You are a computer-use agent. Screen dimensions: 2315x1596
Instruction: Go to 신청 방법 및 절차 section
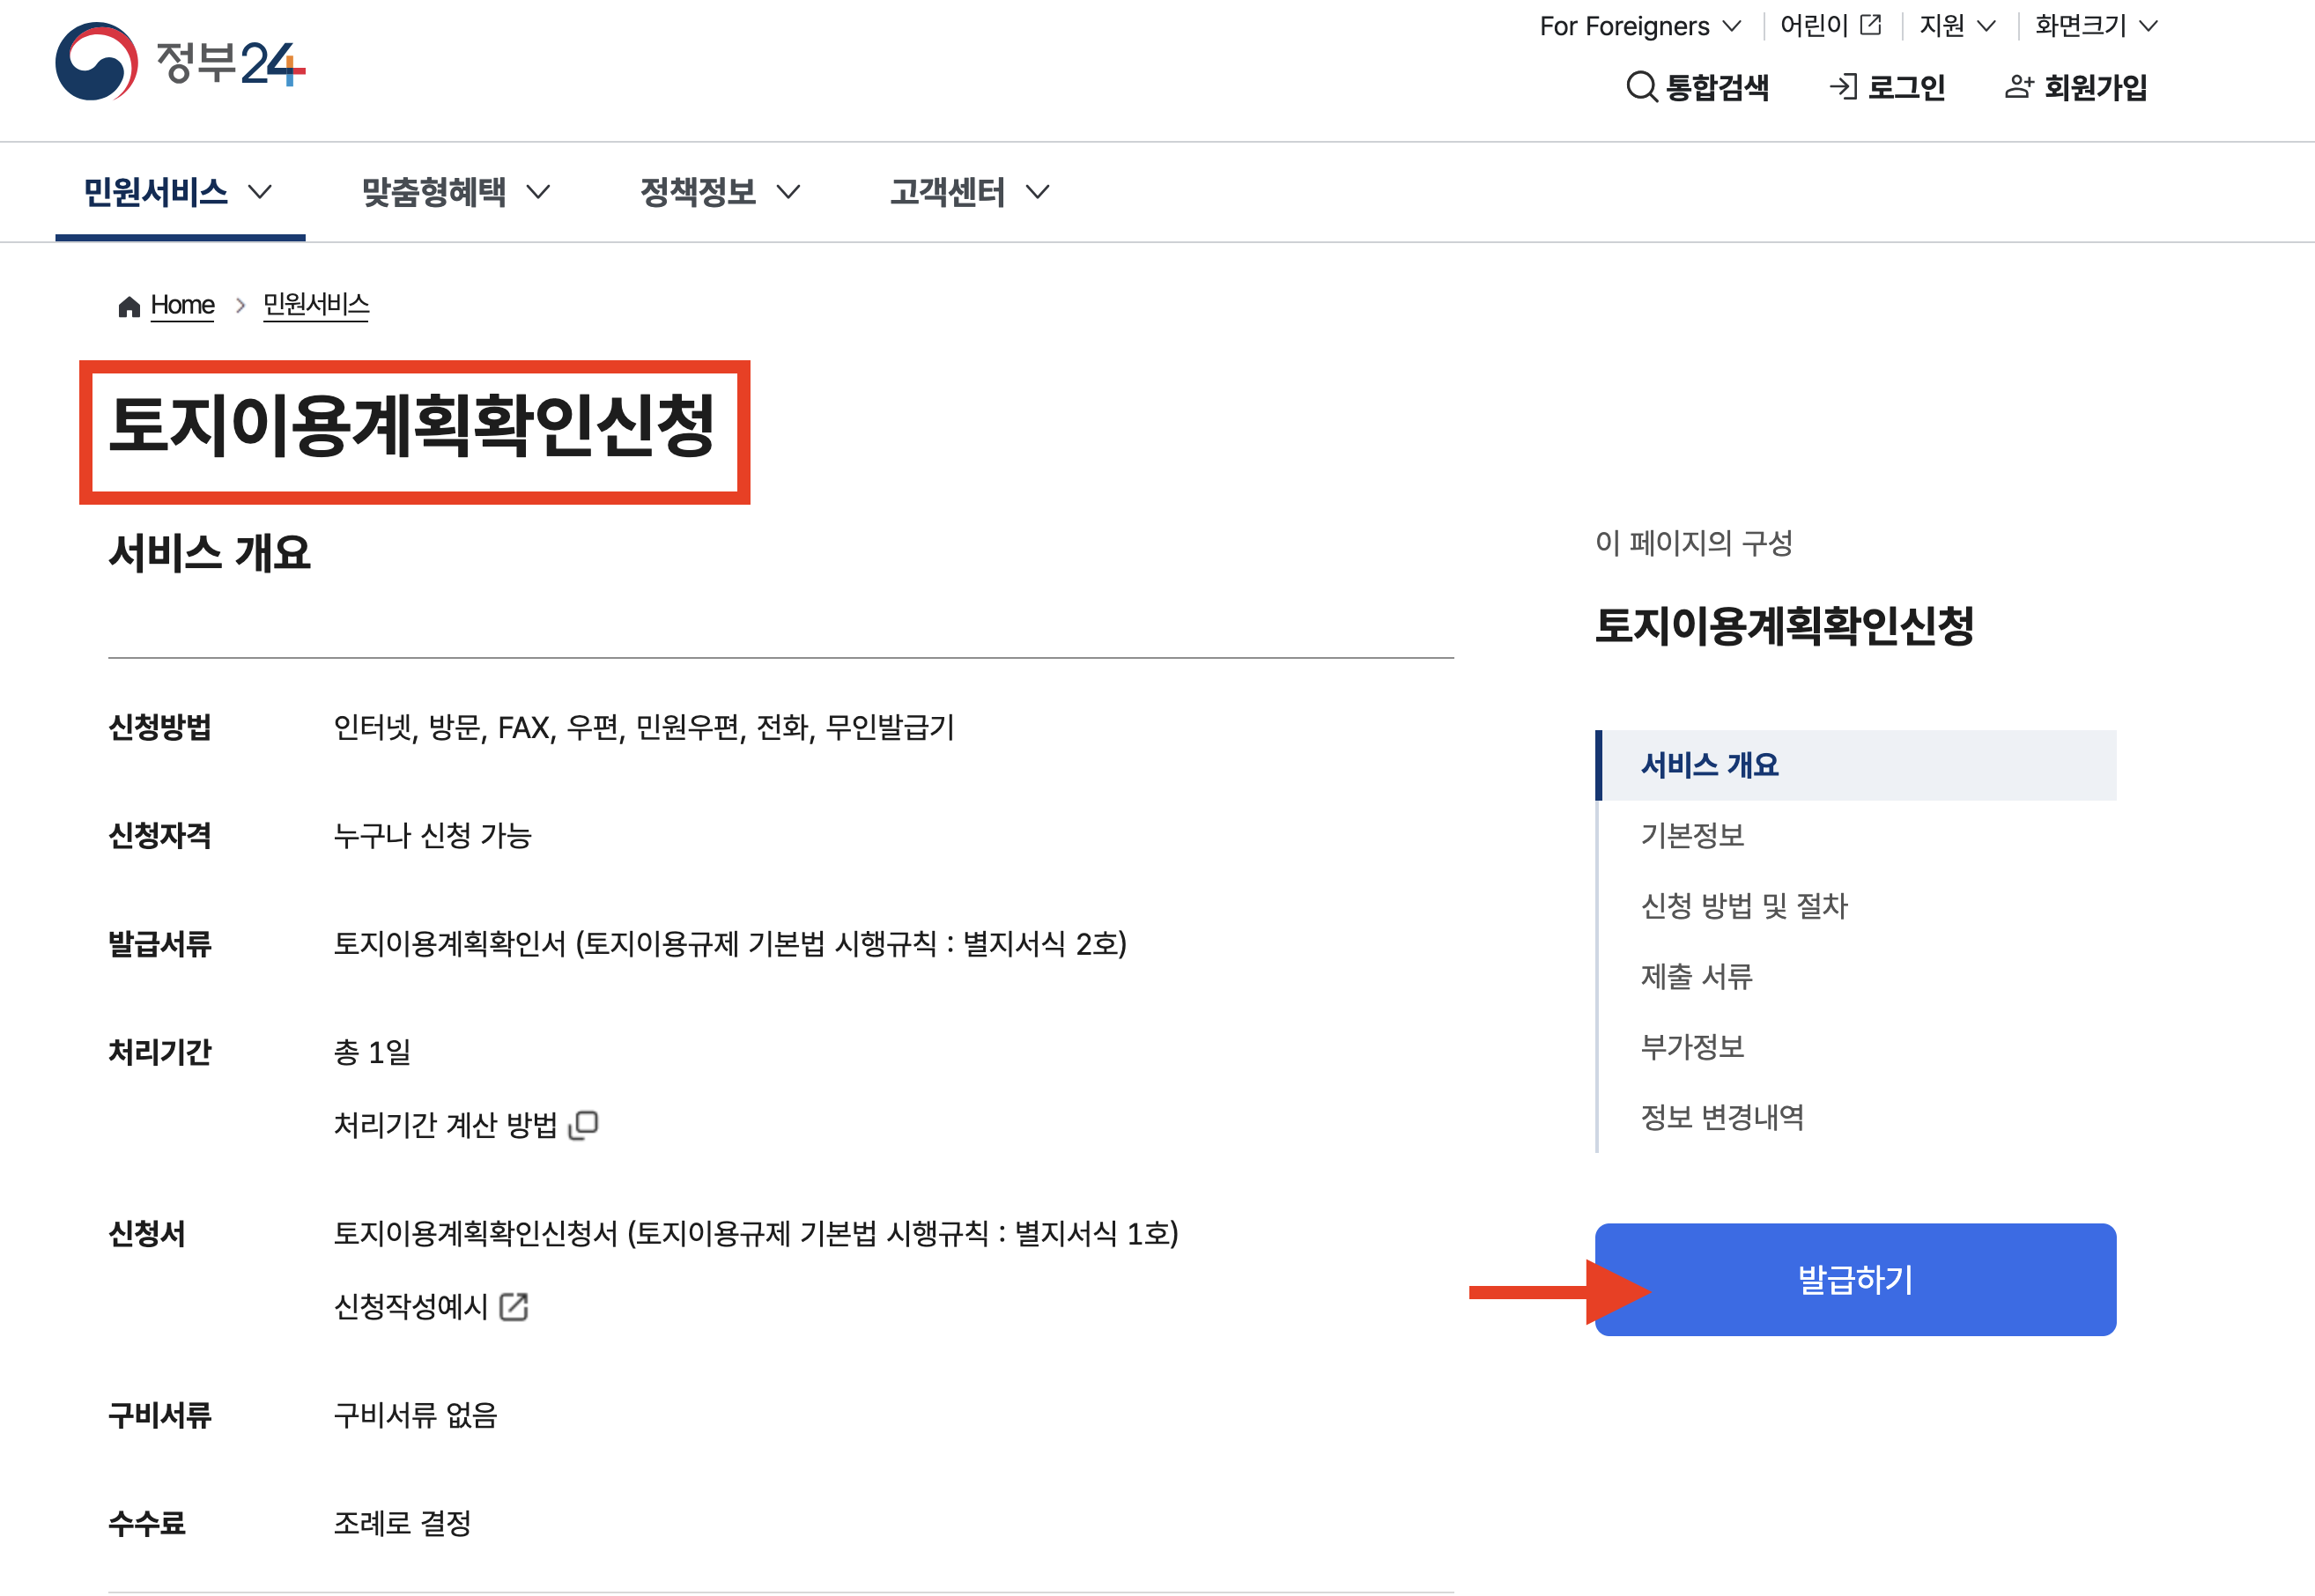click(x=1744, y=905)
